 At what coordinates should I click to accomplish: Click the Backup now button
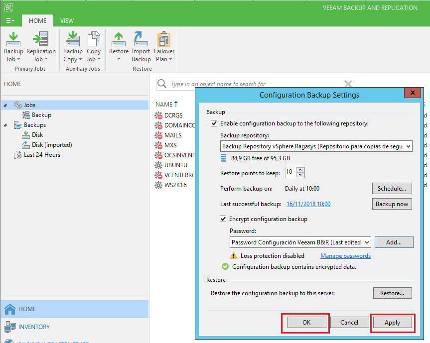click(x=392, y=204)
